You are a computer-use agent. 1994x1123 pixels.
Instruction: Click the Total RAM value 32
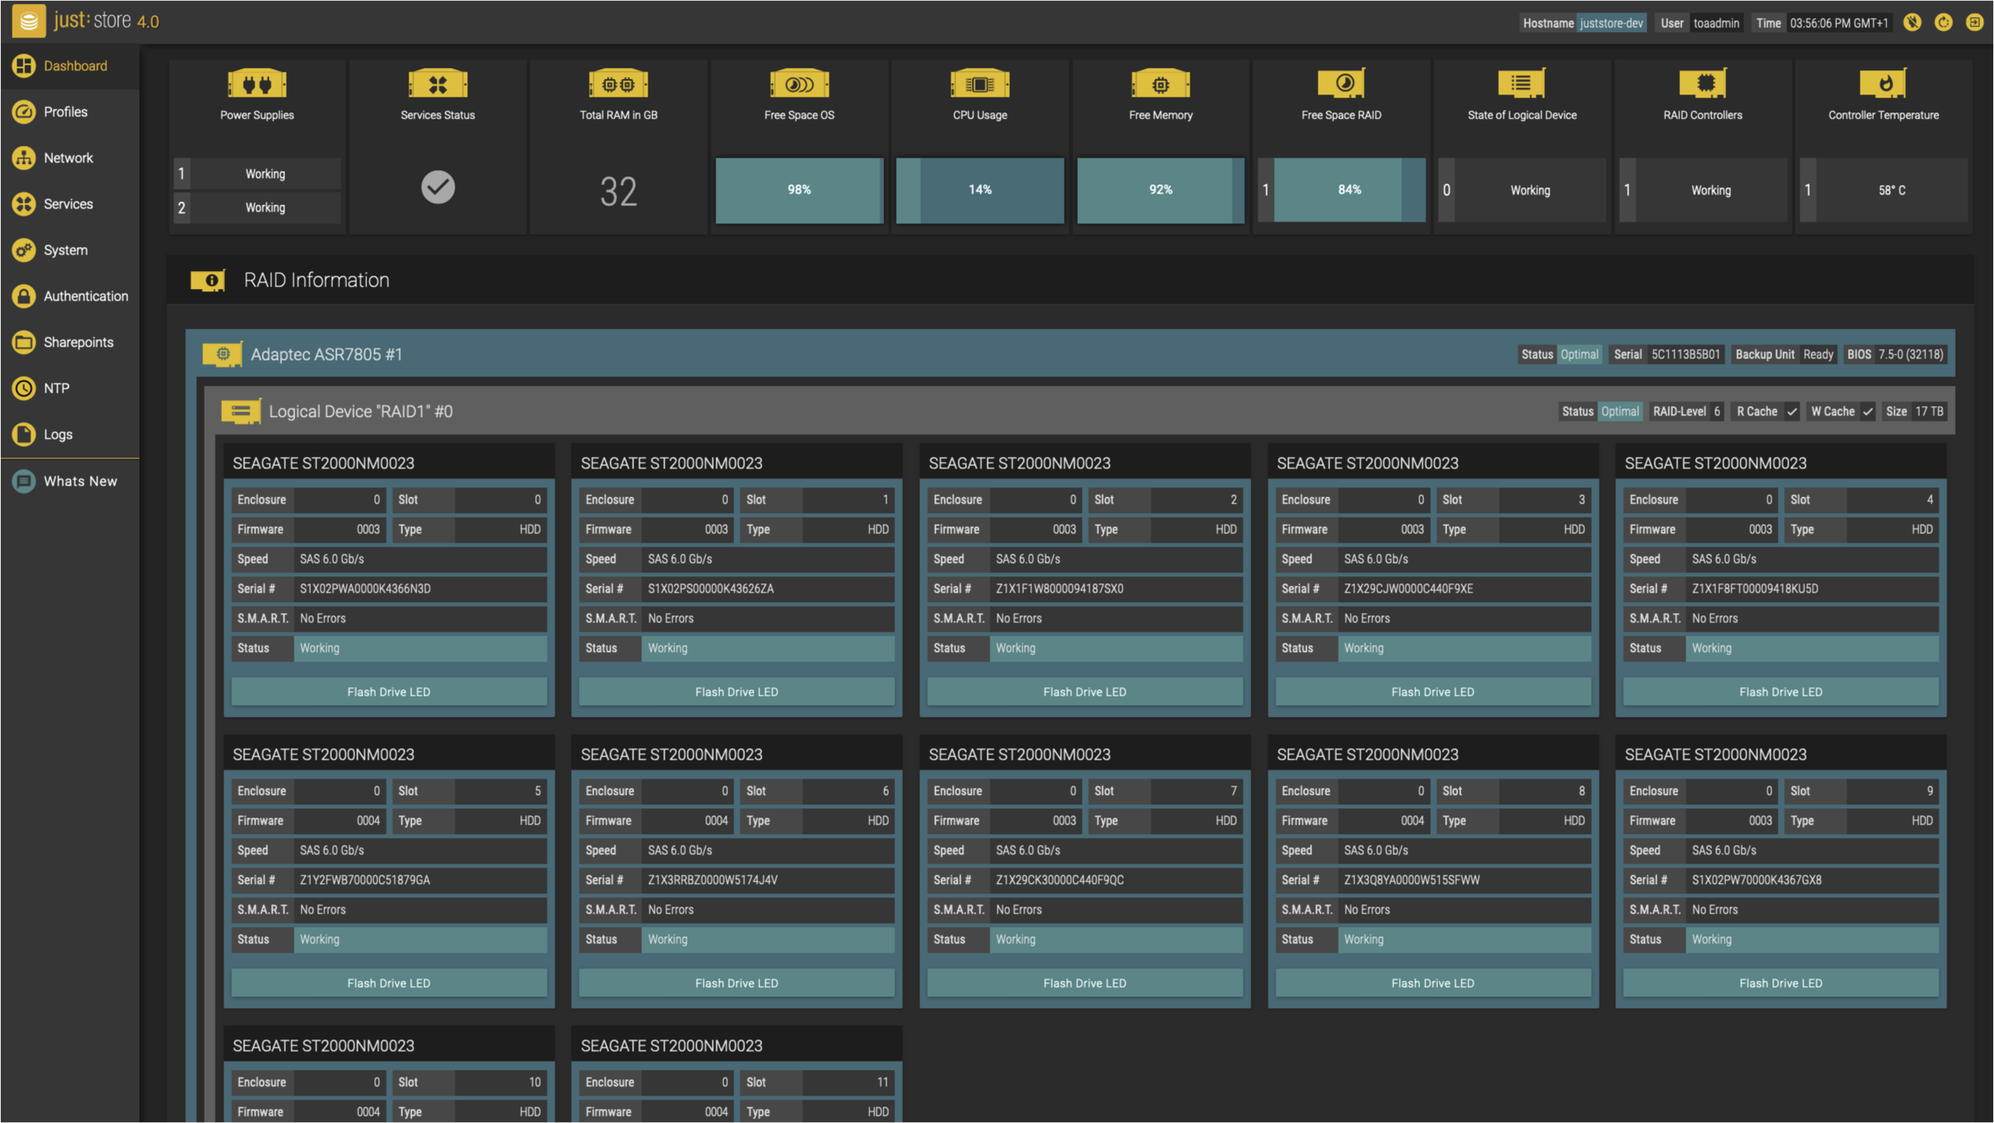coord(618,191)
